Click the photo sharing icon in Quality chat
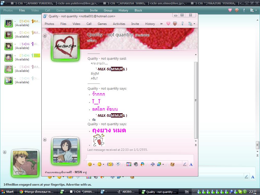 click(159, 164)
